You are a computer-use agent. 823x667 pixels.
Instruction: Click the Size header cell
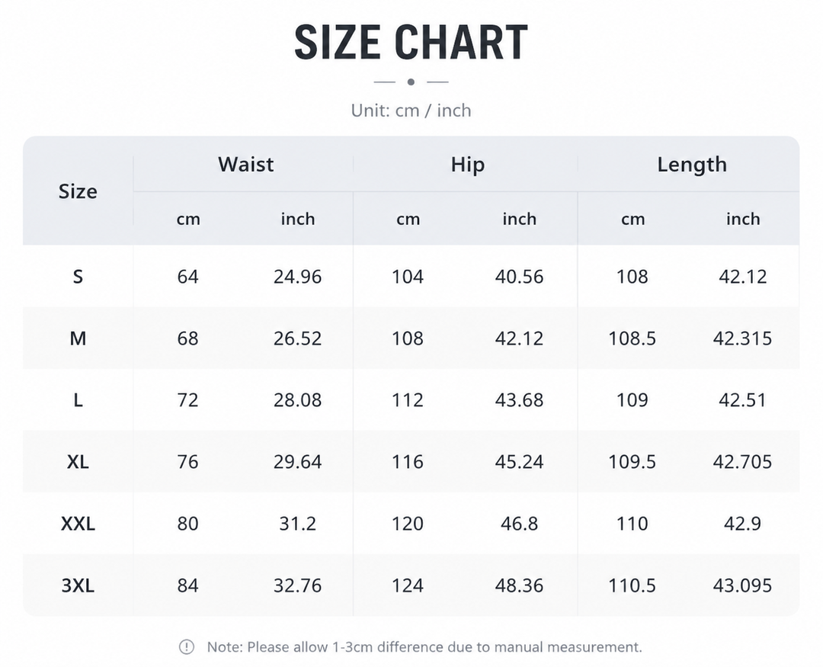pyautogui.click(x=78, y=191)
